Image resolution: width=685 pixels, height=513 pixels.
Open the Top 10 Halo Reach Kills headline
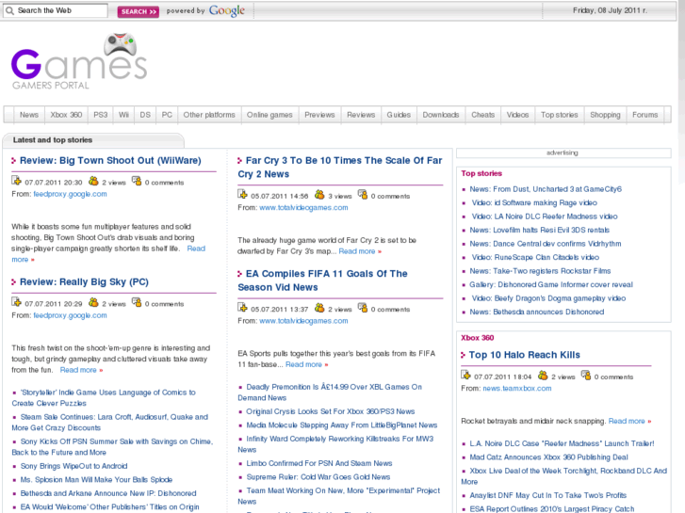click(x=524, y=355)
